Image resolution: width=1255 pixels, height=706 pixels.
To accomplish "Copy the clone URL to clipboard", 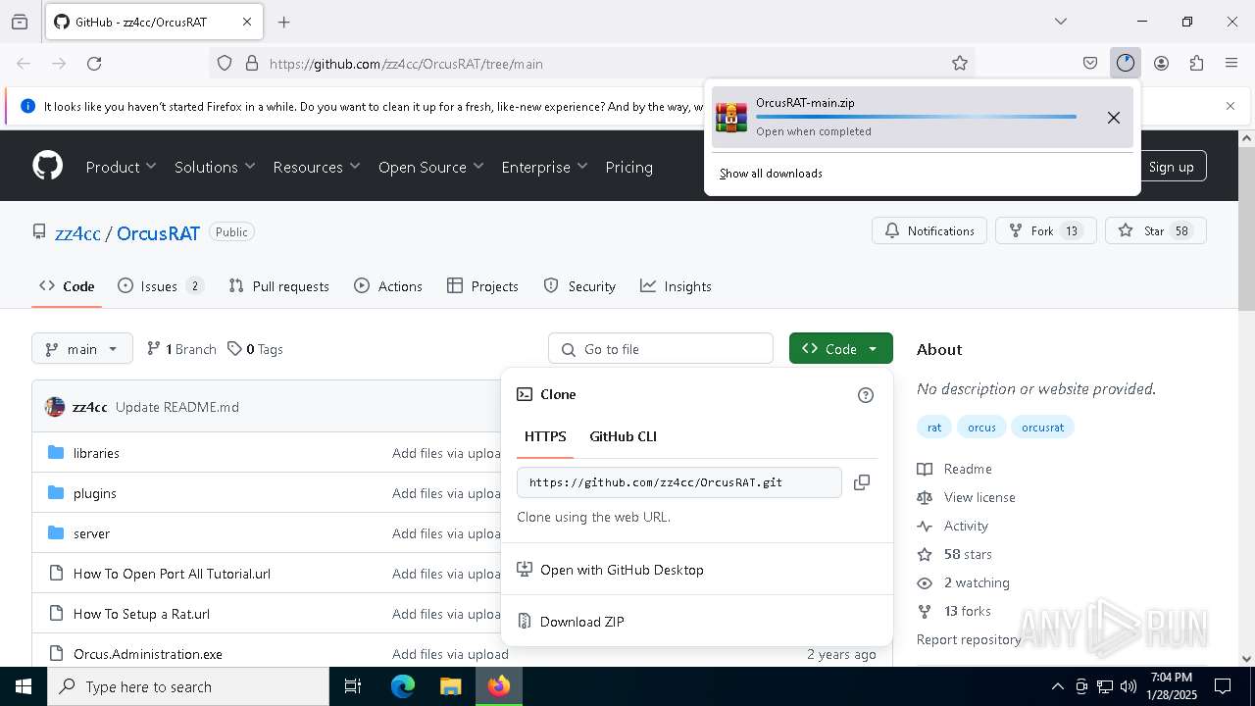I will coord(862,482).
